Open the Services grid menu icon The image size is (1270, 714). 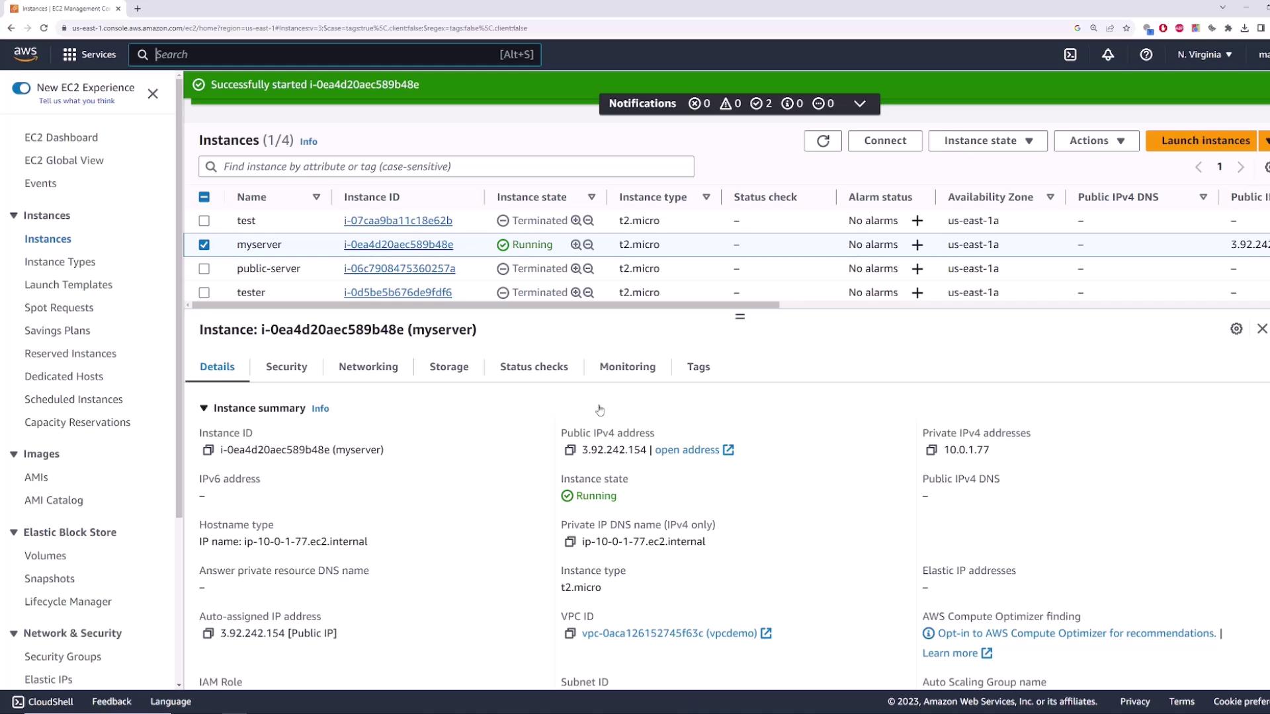coord(69,55)
